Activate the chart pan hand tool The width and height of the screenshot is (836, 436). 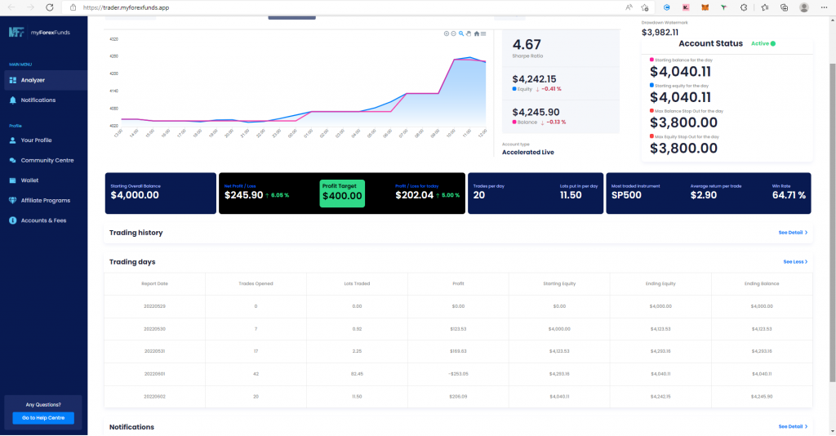click(469, 33)
